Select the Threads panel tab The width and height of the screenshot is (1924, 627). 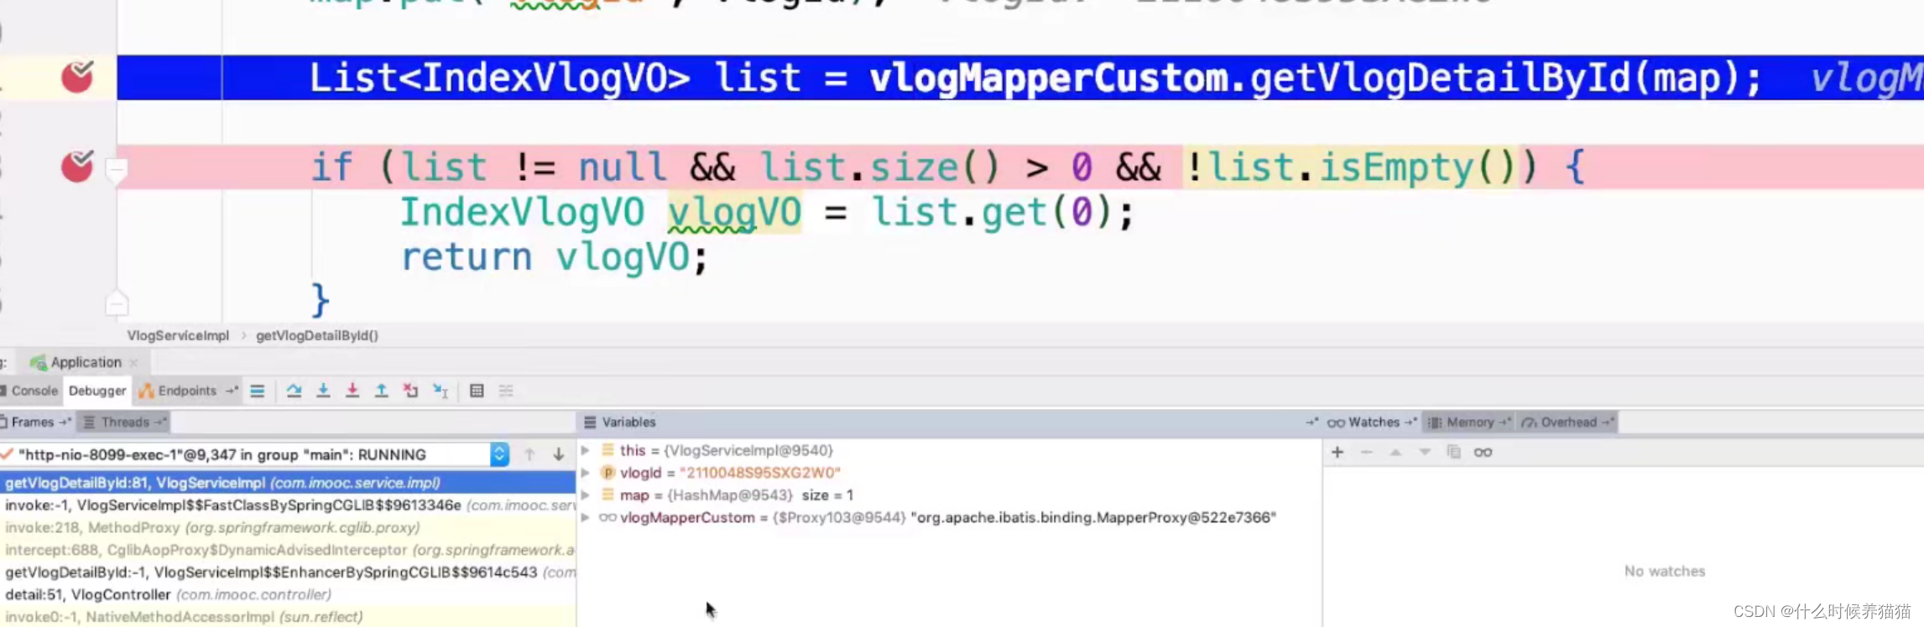point(124,422)
